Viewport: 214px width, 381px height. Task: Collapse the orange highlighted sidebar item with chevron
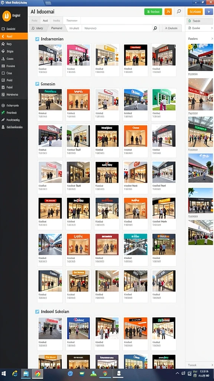14,36
